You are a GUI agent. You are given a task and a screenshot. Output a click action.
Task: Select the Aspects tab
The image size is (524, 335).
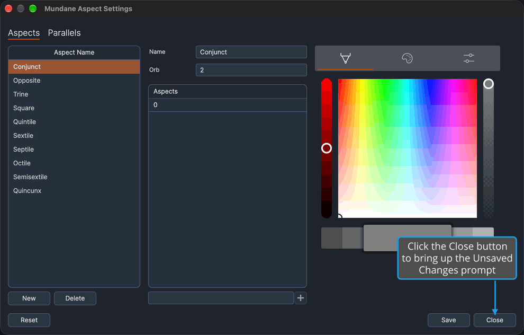[x=24, y=33]
